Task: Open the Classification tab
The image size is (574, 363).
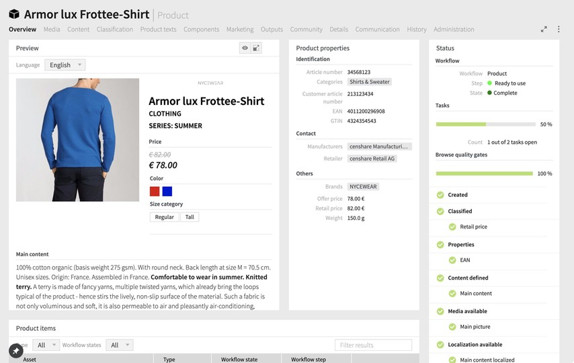Action: click(x=114, y=30)
